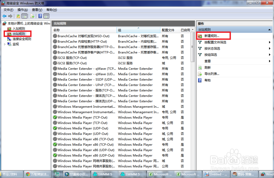
Task: Expand the 监视 tree node
Action: pyautogui.click(x=5, y=44)
